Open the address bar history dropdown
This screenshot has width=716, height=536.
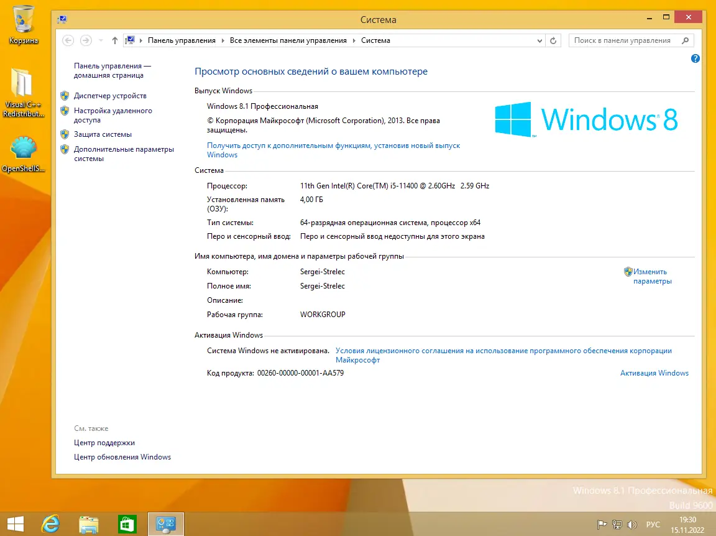coord(539,40)
